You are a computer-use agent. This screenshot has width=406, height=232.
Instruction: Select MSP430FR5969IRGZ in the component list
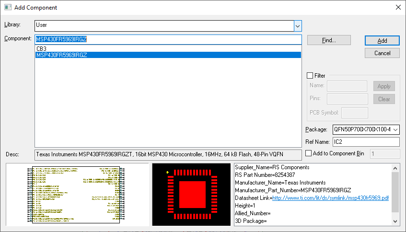click(x=168, y=55)
